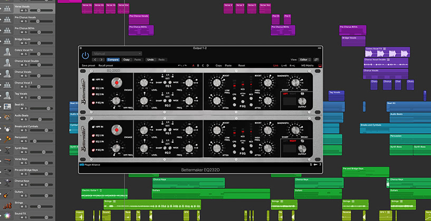Expand the Beat Kit track stack
This screenshot has height=221, width=431.
click(x=1, y=106)
